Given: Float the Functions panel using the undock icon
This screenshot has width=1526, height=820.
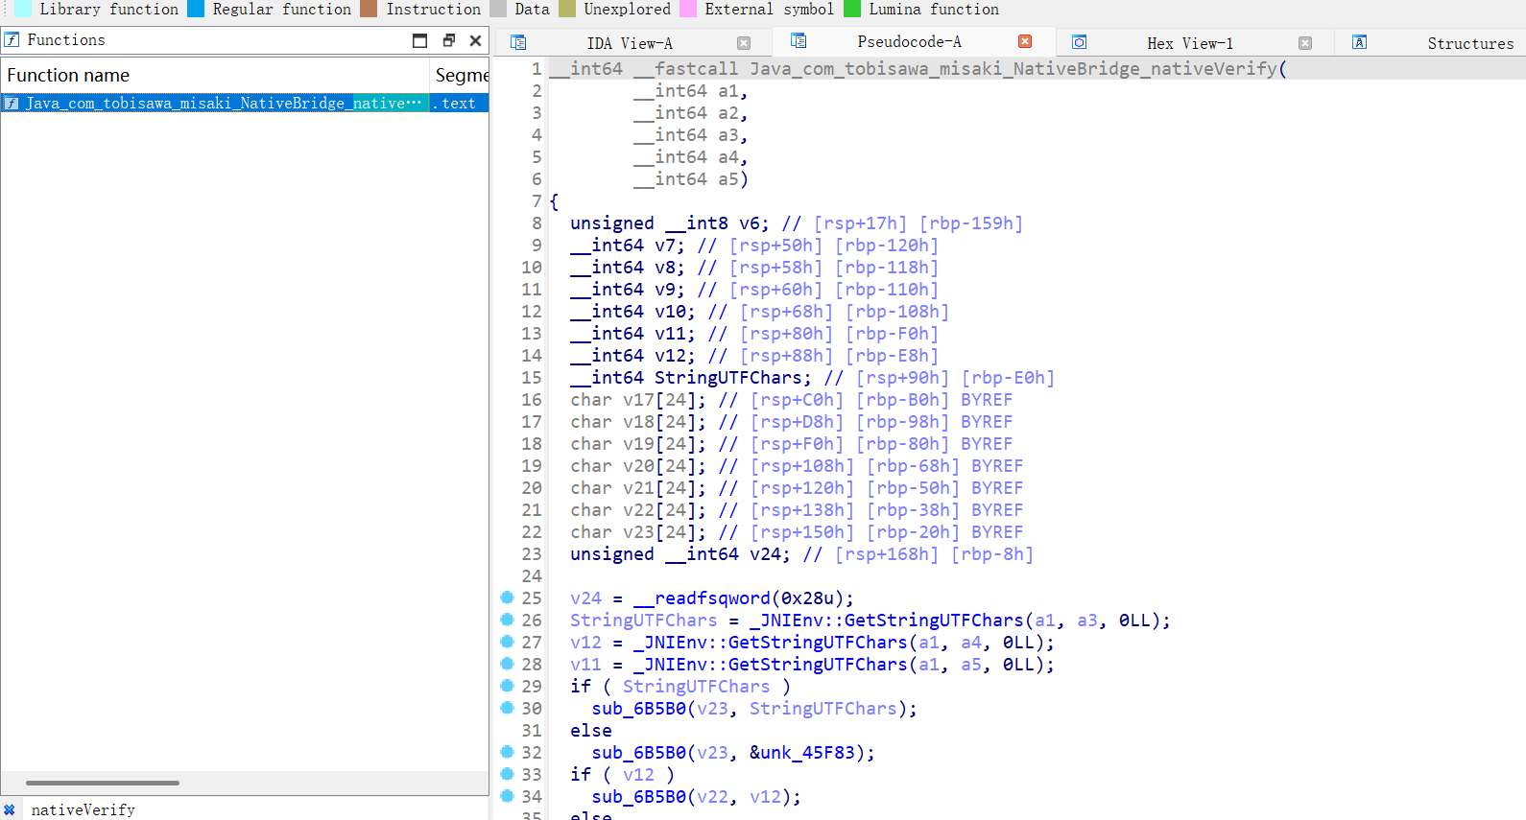Looking at the screenshot, I should [448, 40].
